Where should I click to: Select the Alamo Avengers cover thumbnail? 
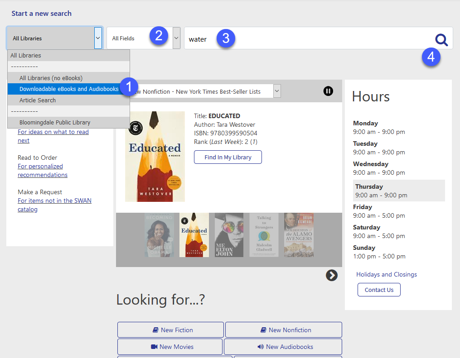(299, 235)
